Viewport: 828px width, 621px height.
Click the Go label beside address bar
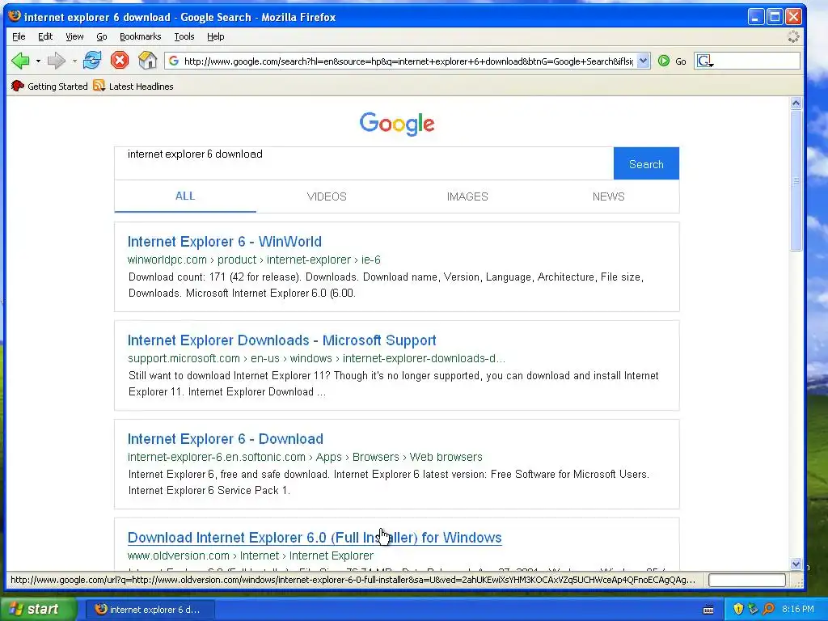coord(681,61)
